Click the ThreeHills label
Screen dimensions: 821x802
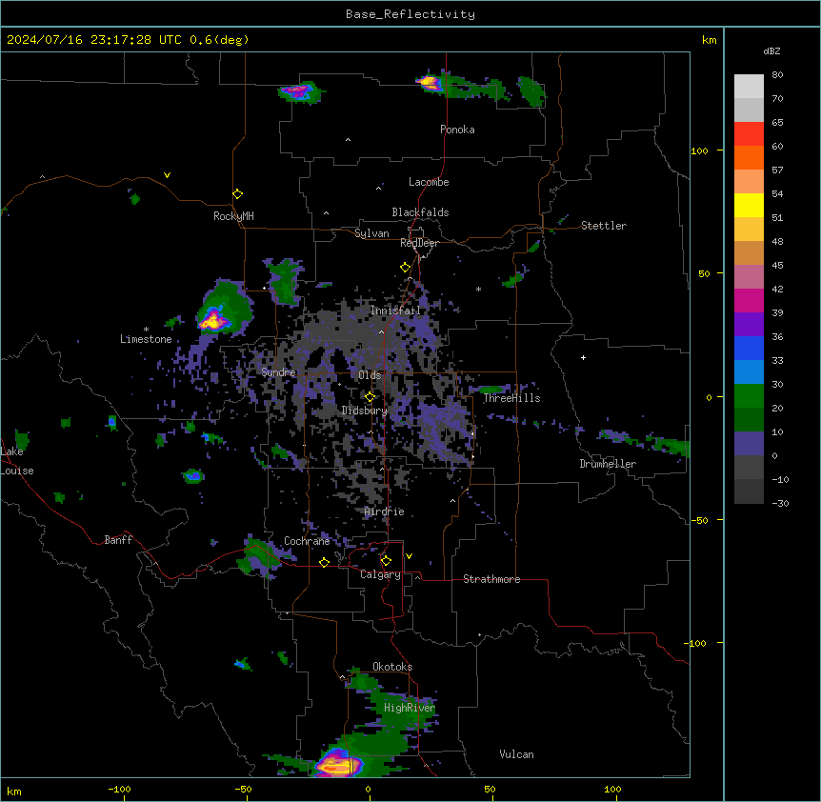511,398
